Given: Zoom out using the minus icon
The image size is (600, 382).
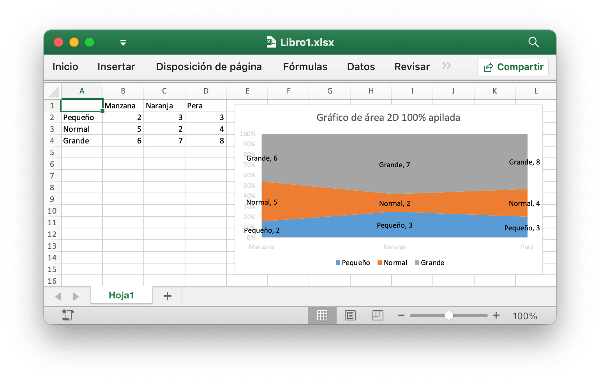Looking at the screenshot, I should point(401,315).
